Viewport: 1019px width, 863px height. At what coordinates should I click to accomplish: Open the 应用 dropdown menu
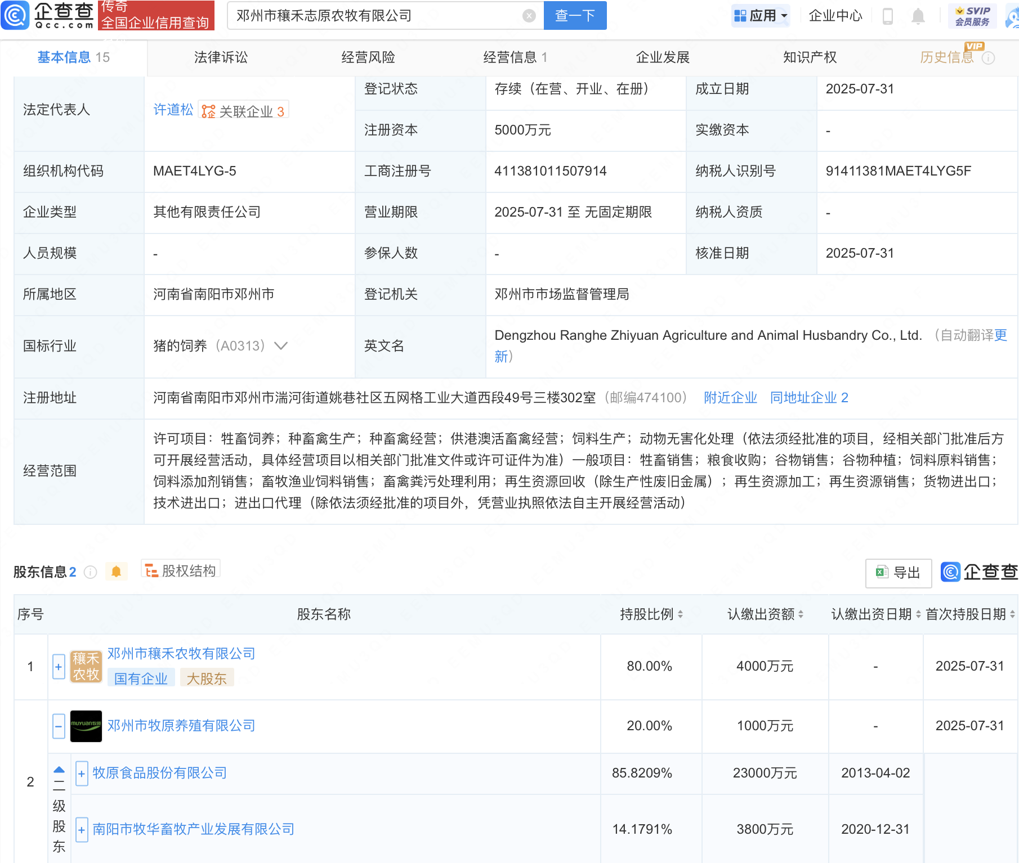click(761, 16)
